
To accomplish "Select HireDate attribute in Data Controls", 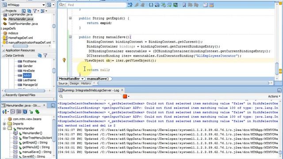I will [x=28, y=71].
